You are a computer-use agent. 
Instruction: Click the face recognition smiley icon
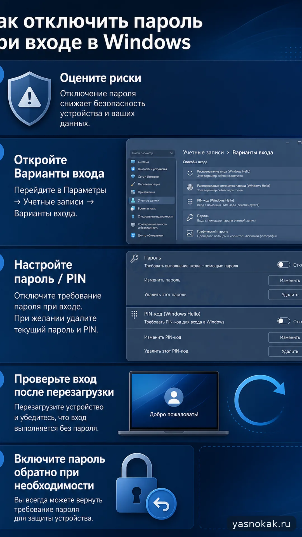(190, 173)
